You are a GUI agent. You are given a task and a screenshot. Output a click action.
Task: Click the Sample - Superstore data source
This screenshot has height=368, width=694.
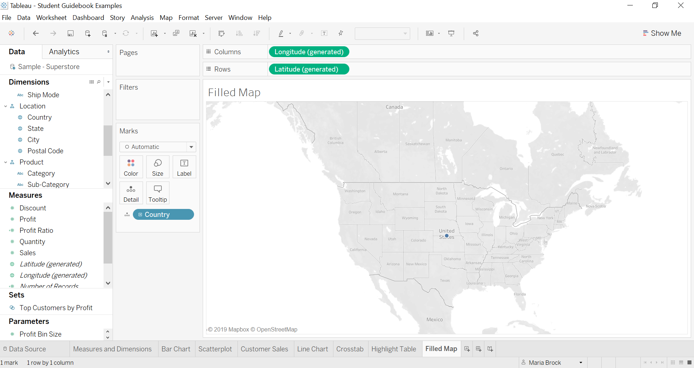point(49,67)
